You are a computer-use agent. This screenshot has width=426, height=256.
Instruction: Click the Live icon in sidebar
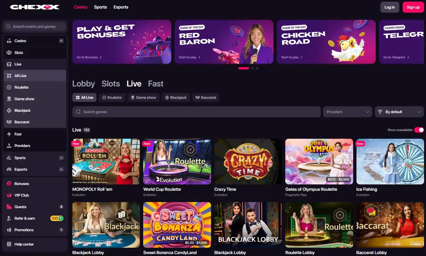(x=9, y=64)
